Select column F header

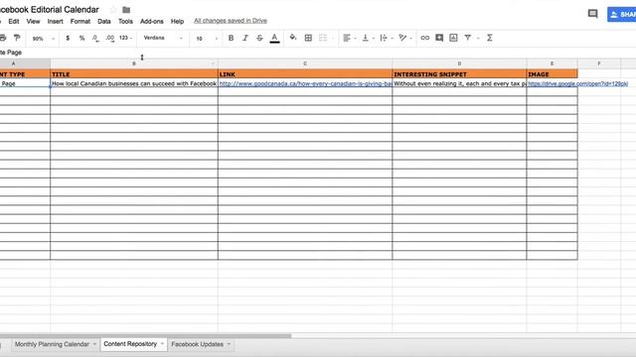click(x=599, y=63)
